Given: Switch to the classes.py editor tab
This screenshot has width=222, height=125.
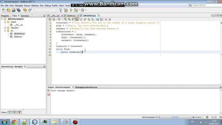Looking at the screenshot, I should point(71,16).
